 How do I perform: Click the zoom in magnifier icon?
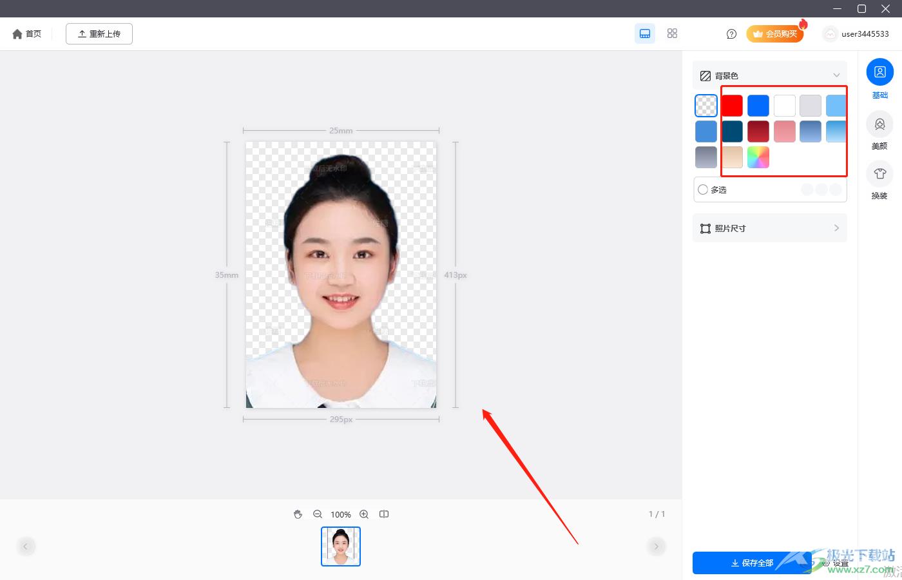(x=364, y=514)
